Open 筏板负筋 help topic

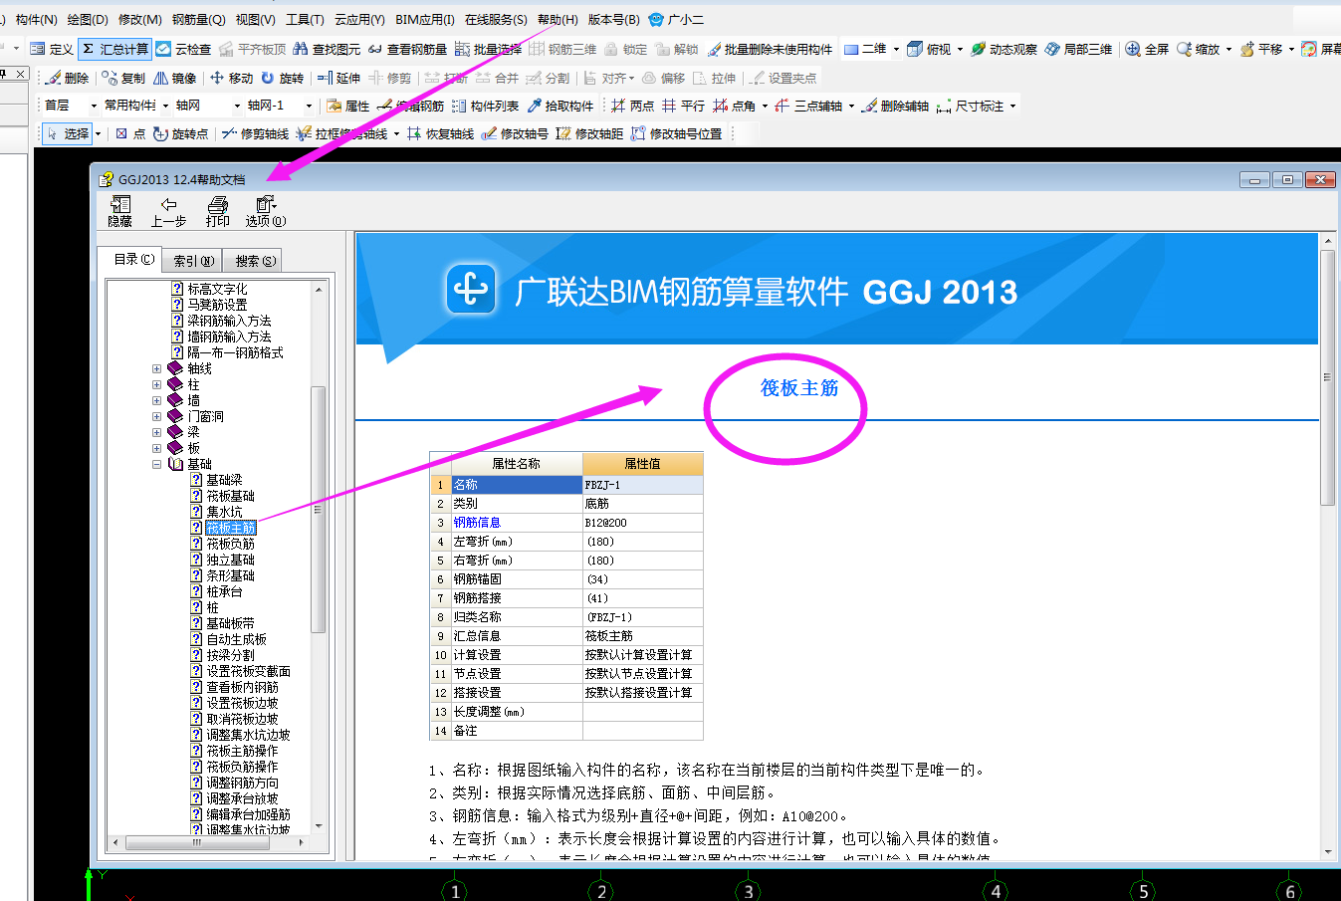230,544
